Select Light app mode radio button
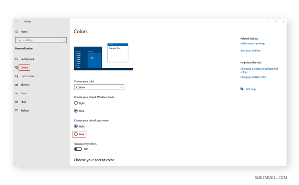 (76, 126)
